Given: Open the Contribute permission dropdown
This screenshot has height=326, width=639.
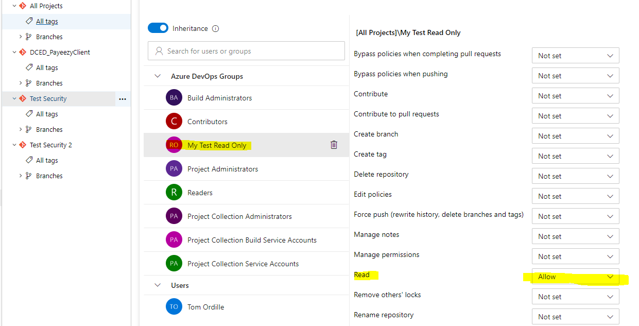Looking at the screenshot, I should point(575,96).
